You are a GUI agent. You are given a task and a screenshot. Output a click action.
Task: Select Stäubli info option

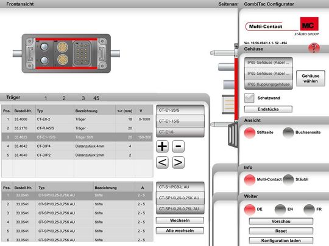288,179
